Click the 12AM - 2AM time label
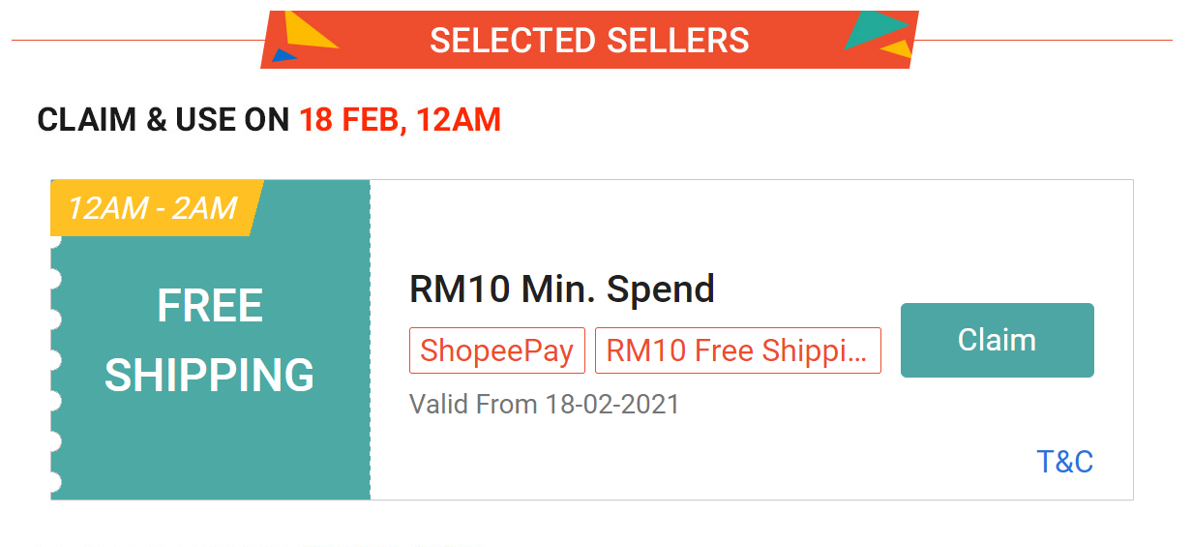1192x547 pixels. tap(153, 208)
